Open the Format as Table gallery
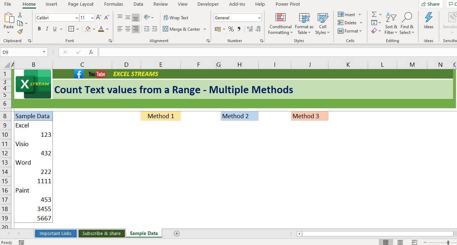Screen dimensions: 457x245 [x=304, y=24]
